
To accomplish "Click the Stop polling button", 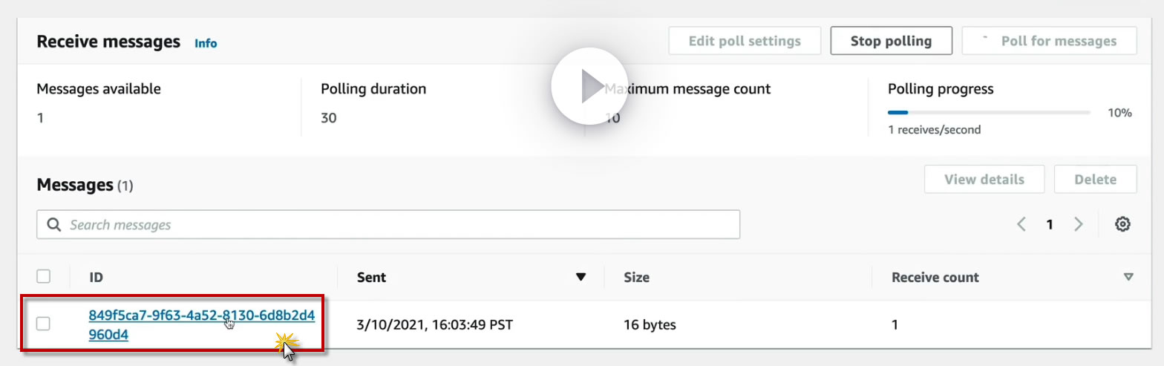I will [891, 41].
